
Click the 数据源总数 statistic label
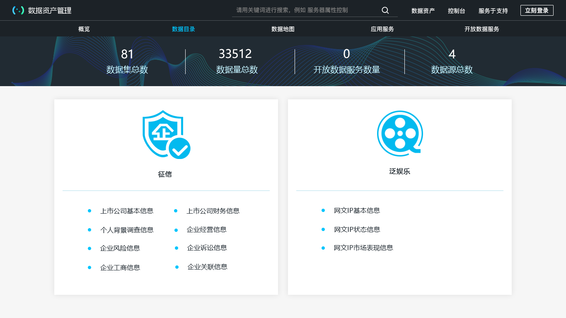[452, 70]
